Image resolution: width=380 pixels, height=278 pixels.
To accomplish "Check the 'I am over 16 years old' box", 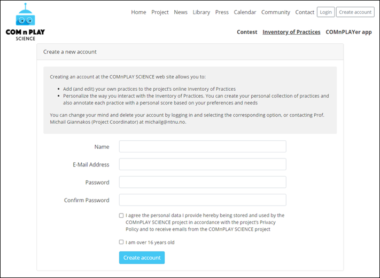I will tap(121, 242).
